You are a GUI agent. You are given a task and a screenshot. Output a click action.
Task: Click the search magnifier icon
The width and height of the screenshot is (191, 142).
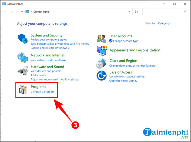tap(185, 12)
